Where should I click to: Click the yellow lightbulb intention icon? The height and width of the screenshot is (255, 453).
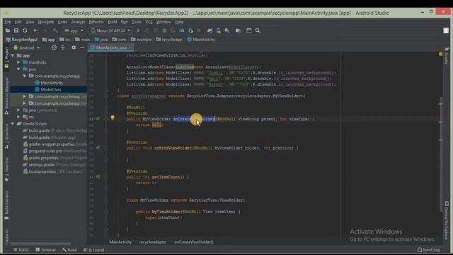113,118
